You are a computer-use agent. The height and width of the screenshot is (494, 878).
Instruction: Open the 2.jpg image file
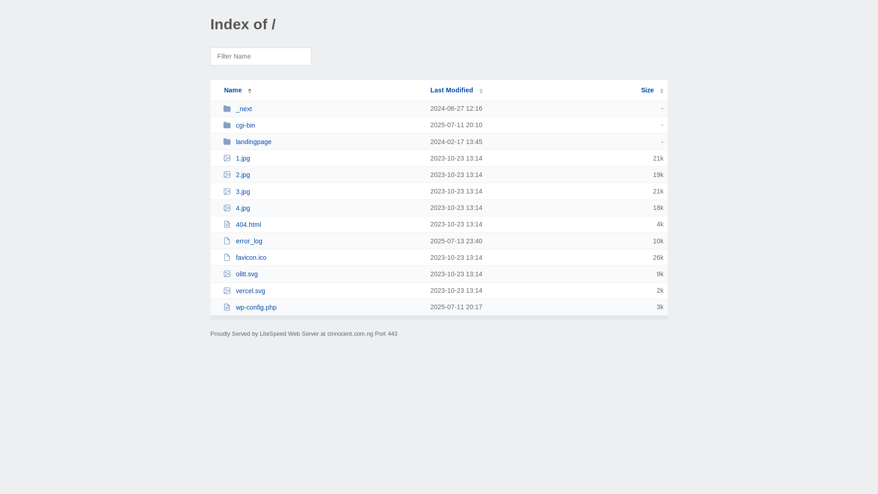[243, 175]
